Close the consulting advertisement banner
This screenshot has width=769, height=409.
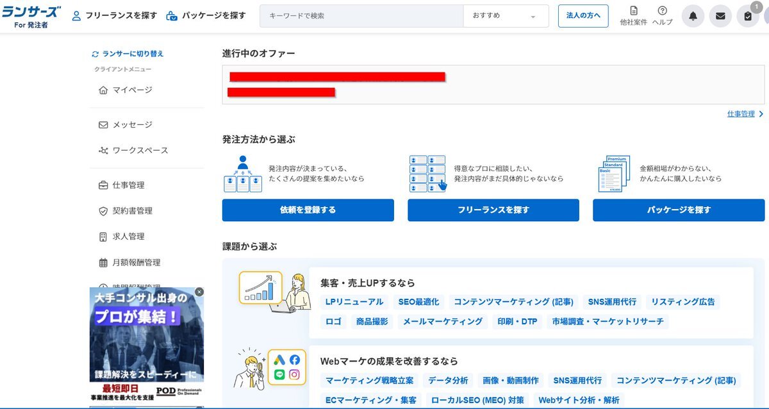tap(199, 292)
